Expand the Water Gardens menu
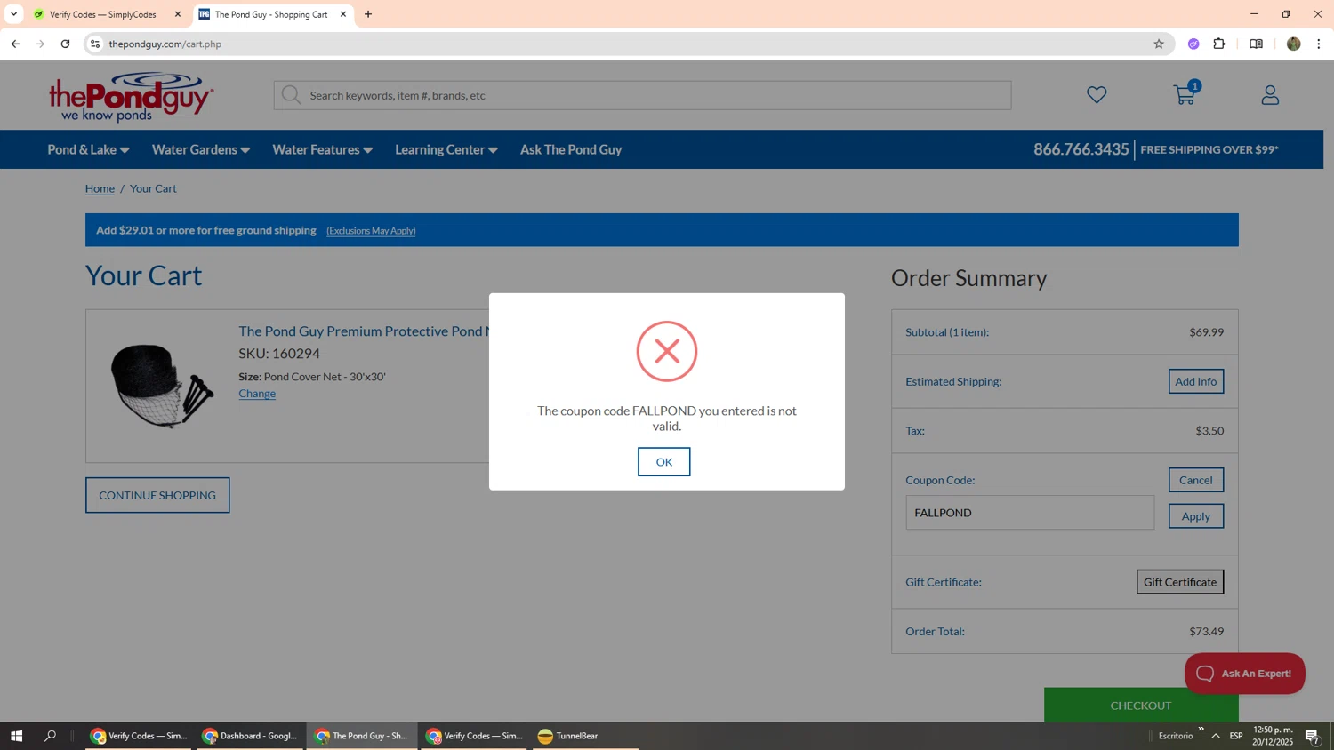Viewport: 1334px width, 750px height. pos(201,149)
